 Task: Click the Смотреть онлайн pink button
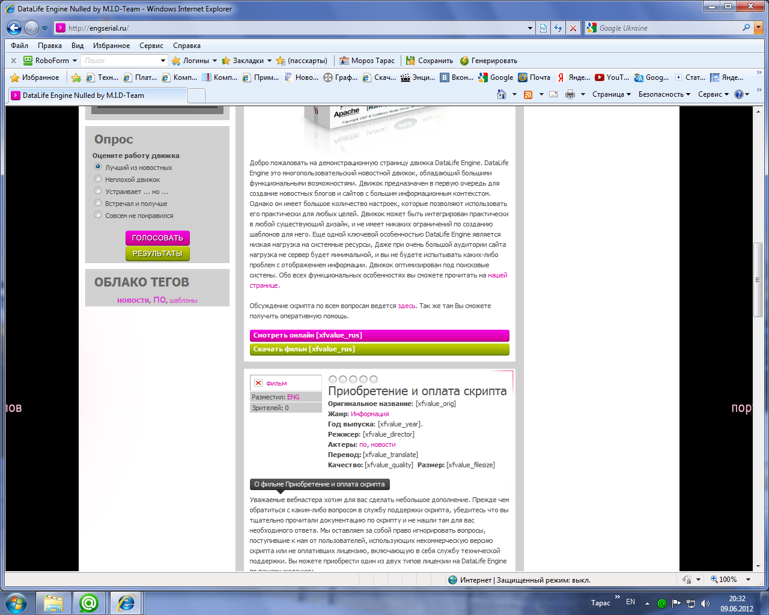coord(380,335)
